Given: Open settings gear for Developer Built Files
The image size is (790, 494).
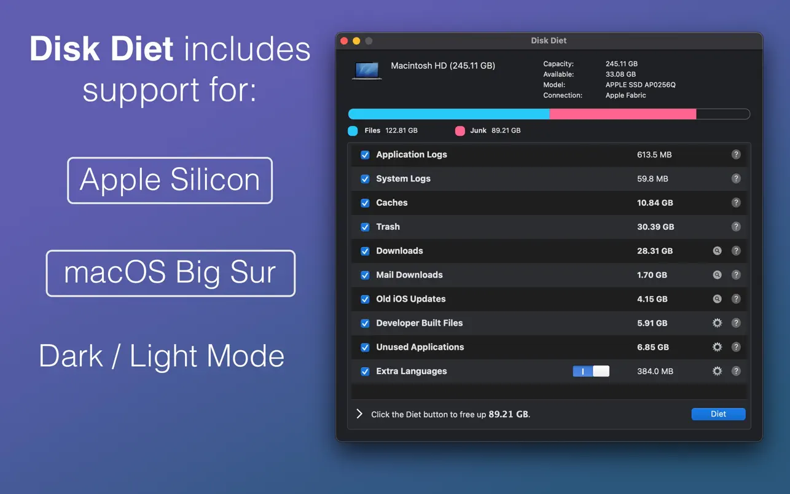Looking at the screenshot, I should click(x=717, y=323).
